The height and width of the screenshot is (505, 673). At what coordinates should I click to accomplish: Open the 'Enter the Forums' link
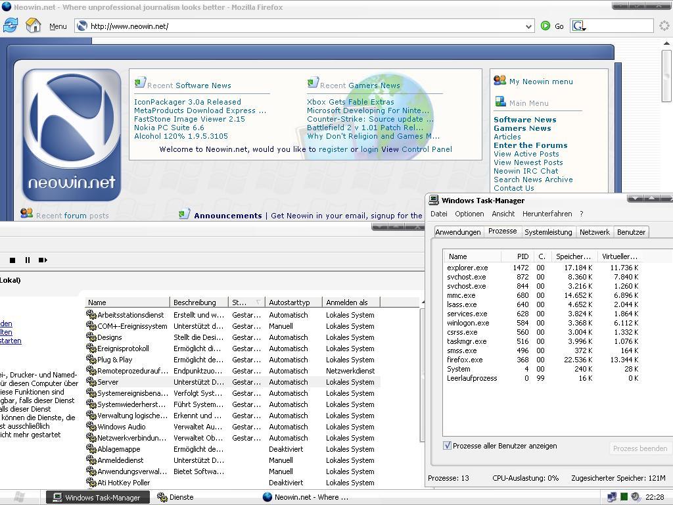coord(530,145)
